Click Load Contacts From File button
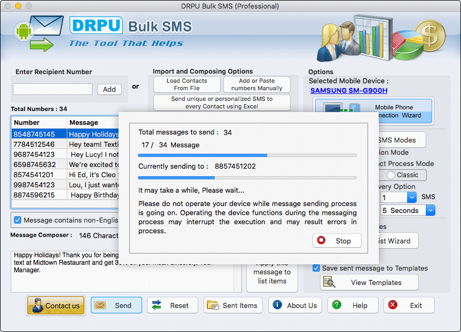The image size is (461, 332). [186, 84]
